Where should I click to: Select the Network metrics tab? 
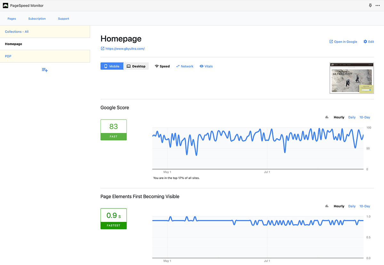click(185, 66)
